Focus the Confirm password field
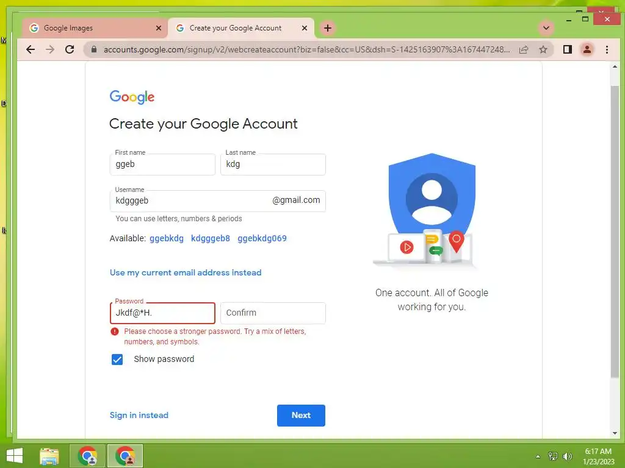Screen dimensions: 625x468 [273, 313]
